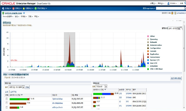Click the sort arrow in Top Sessions activity column

(105, 90)
